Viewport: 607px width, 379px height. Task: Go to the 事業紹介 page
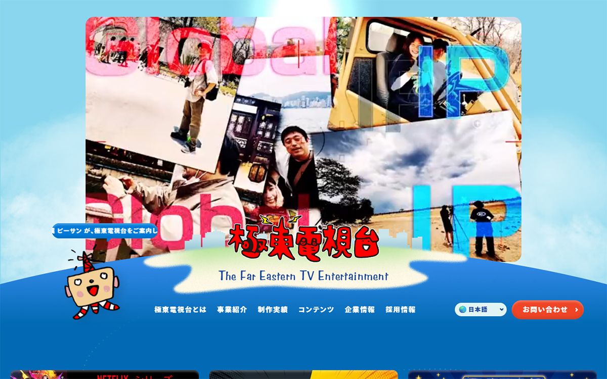[232, 310]
